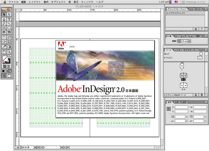Open the zoom level dropdown at 80.81%
Viewport: 209px width, 151px height.
[x=35, y=147]
